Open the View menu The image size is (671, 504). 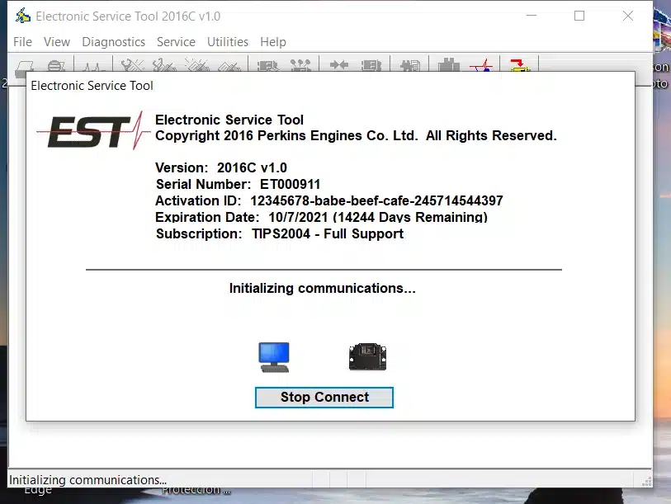[57, 42]
